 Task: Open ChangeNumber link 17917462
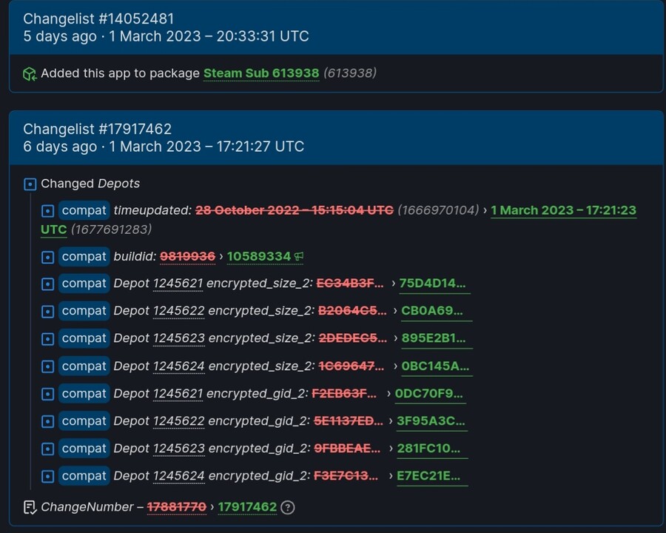point(247,507)
